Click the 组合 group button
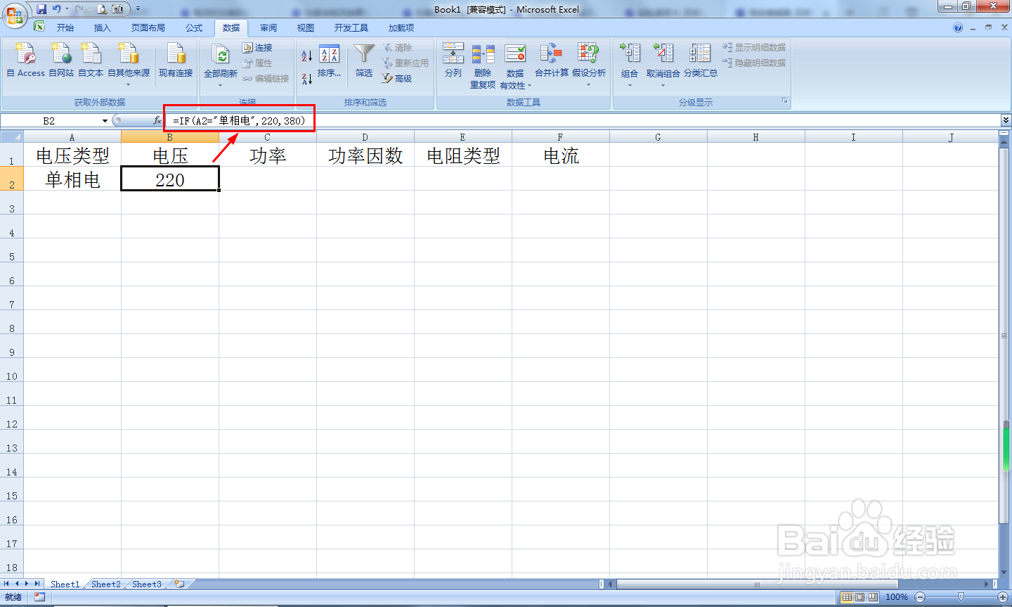Viewport: 1012px width, 607px height. coord(630,65)
